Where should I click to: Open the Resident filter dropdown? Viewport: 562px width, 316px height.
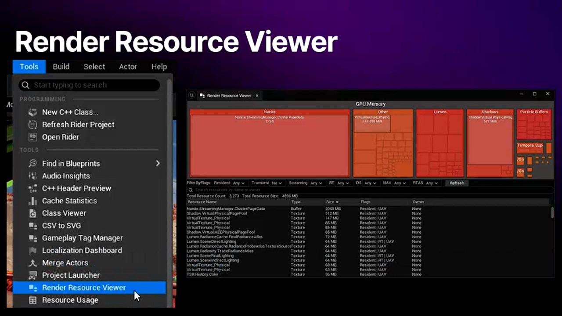pyautogui.click(x=239, y=183)
